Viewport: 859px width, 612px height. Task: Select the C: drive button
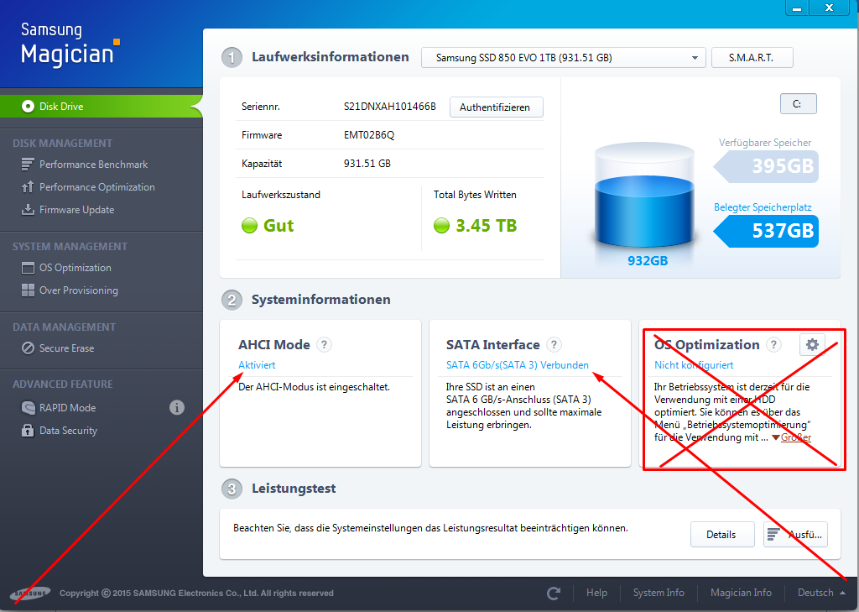click(x=799, y=103)
